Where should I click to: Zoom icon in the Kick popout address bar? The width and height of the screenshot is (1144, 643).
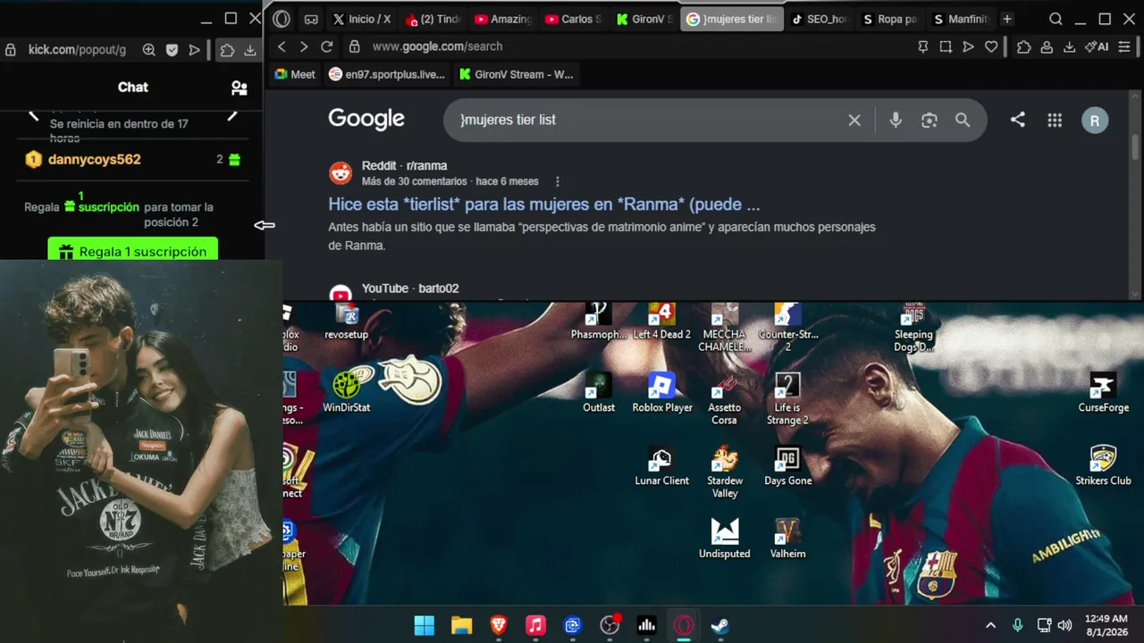(149, 50)
